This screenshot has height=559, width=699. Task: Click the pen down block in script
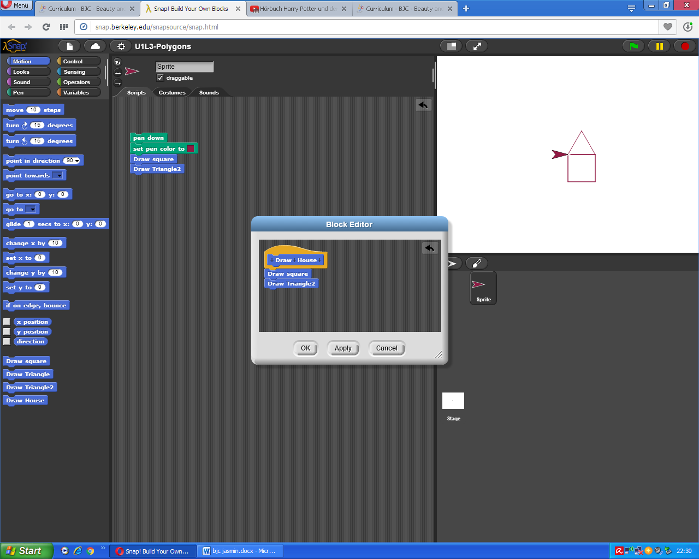click(148, 138)
